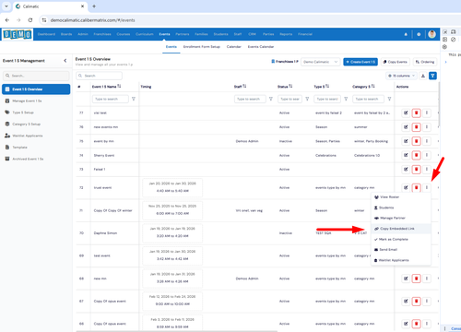Viewport: 461px width, 332px height.
Task: Open more actions for 'new events mn' row
Action: (427, 127)
